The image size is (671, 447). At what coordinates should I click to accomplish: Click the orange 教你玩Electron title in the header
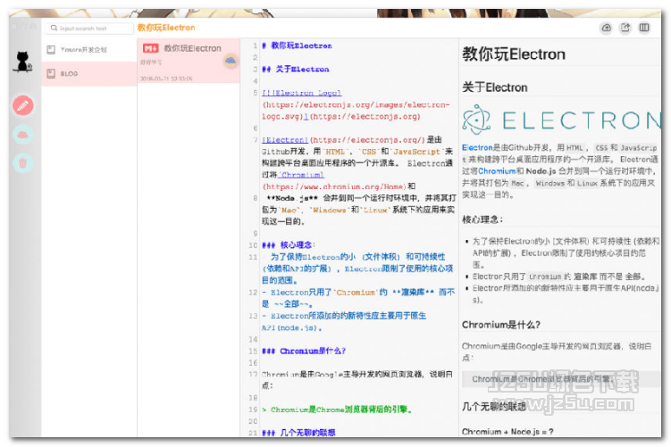pos(166,28)
